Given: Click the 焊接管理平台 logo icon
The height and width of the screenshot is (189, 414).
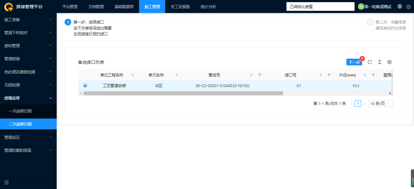Looking at the screenshot, I should pyautogui.click(x=8, y=7).
